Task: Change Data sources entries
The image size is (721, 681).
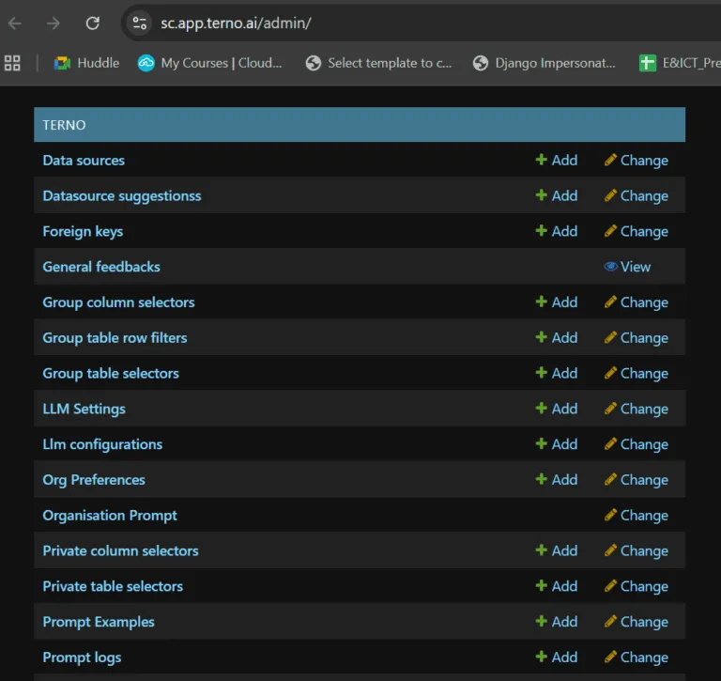Action: (636, 160)
